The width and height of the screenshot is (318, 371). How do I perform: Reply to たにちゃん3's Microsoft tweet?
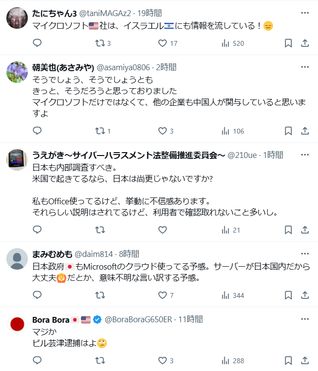click(38, 43)
